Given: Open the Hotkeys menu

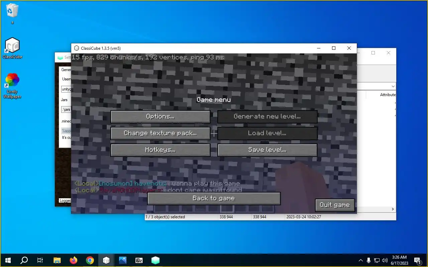Looking at the screenshot, I should pos(160,150).
